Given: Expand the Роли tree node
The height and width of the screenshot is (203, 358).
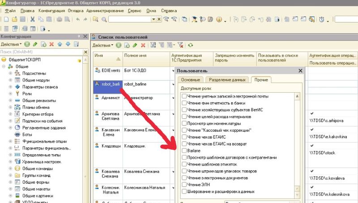Looking at the screenshot, I should [x=10, y=94].
